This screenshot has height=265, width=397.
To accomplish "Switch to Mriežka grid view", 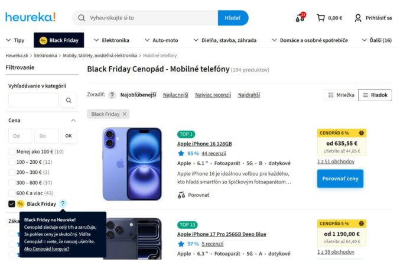I will [x=341, y=95].
